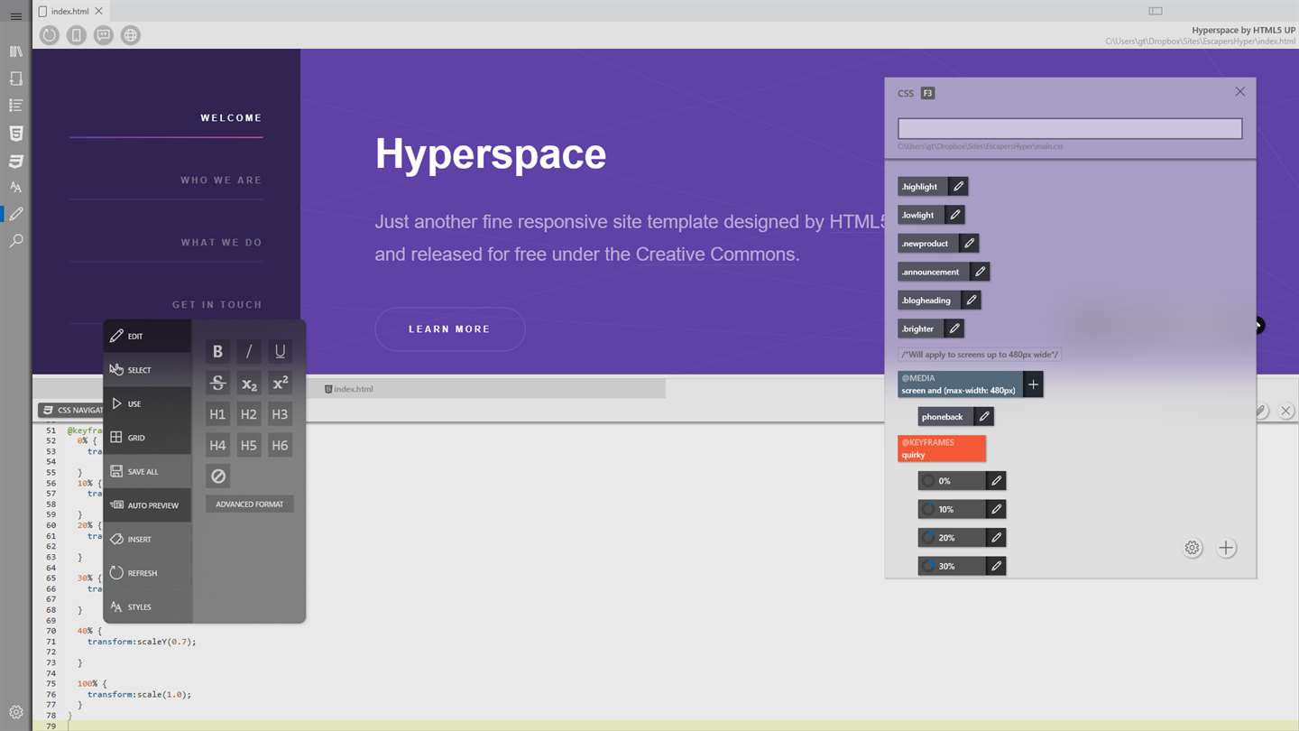Edit the phoneback rule with pencil icon
Screen dimensions: 1299x731
point(984,417)
